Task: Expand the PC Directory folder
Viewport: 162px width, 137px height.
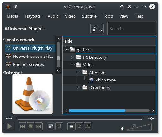Action: pyautogui.click(x=72, y=57)
